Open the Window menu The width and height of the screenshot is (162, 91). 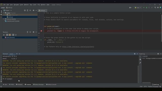click(x=43, y=5)
